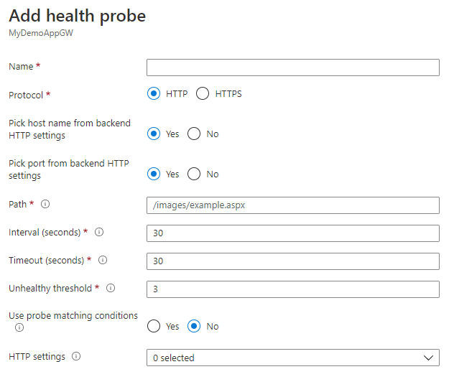Viewport: 454px width, 387px height.
Task: Click the Timeout (seconds) input box
Action: tap(292, 261)
